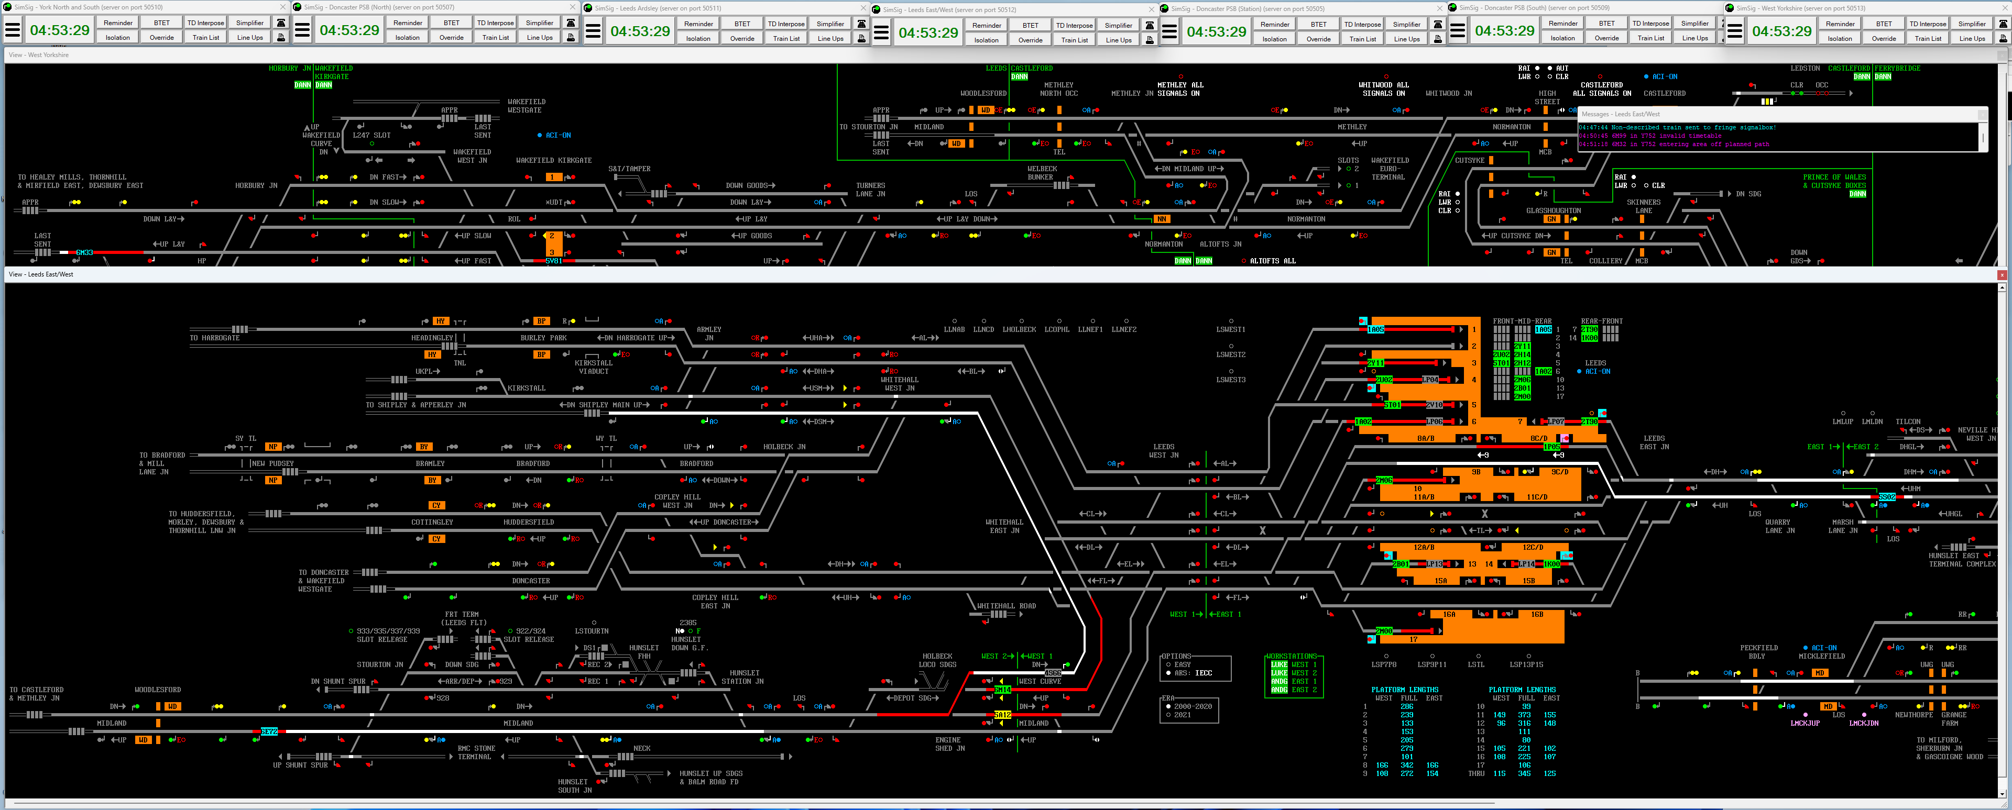Click train describer 1A05 at platform 1
The width and height of the screenshot is (2012, 810).
[x=1376, y=329]
